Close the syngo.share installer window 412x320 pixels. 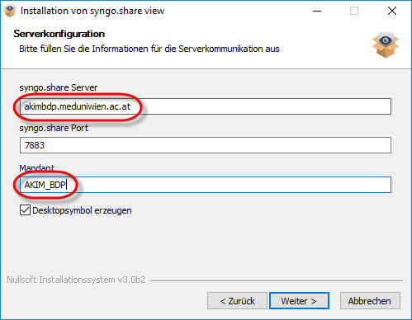tap(392, 11)
